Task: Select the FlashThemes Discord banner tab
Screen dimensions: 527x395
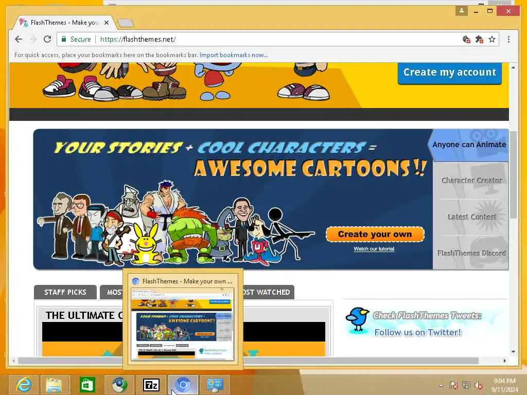Action: click(x=471, y=253)
